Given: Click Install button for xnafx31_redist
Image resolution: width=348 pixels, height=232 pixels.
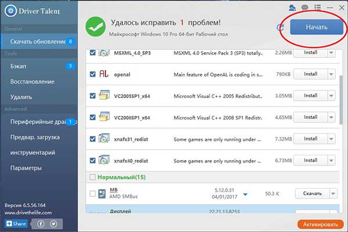Looking at the screenshot, I should pyautogui.click(x=310, y=139).
